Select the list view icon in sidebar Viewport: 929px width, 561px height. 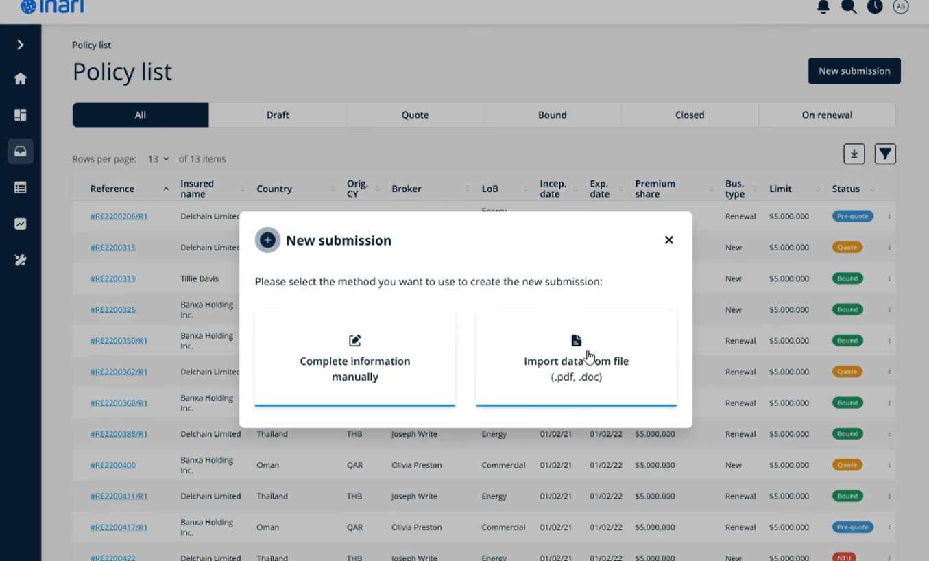(21, 187)
